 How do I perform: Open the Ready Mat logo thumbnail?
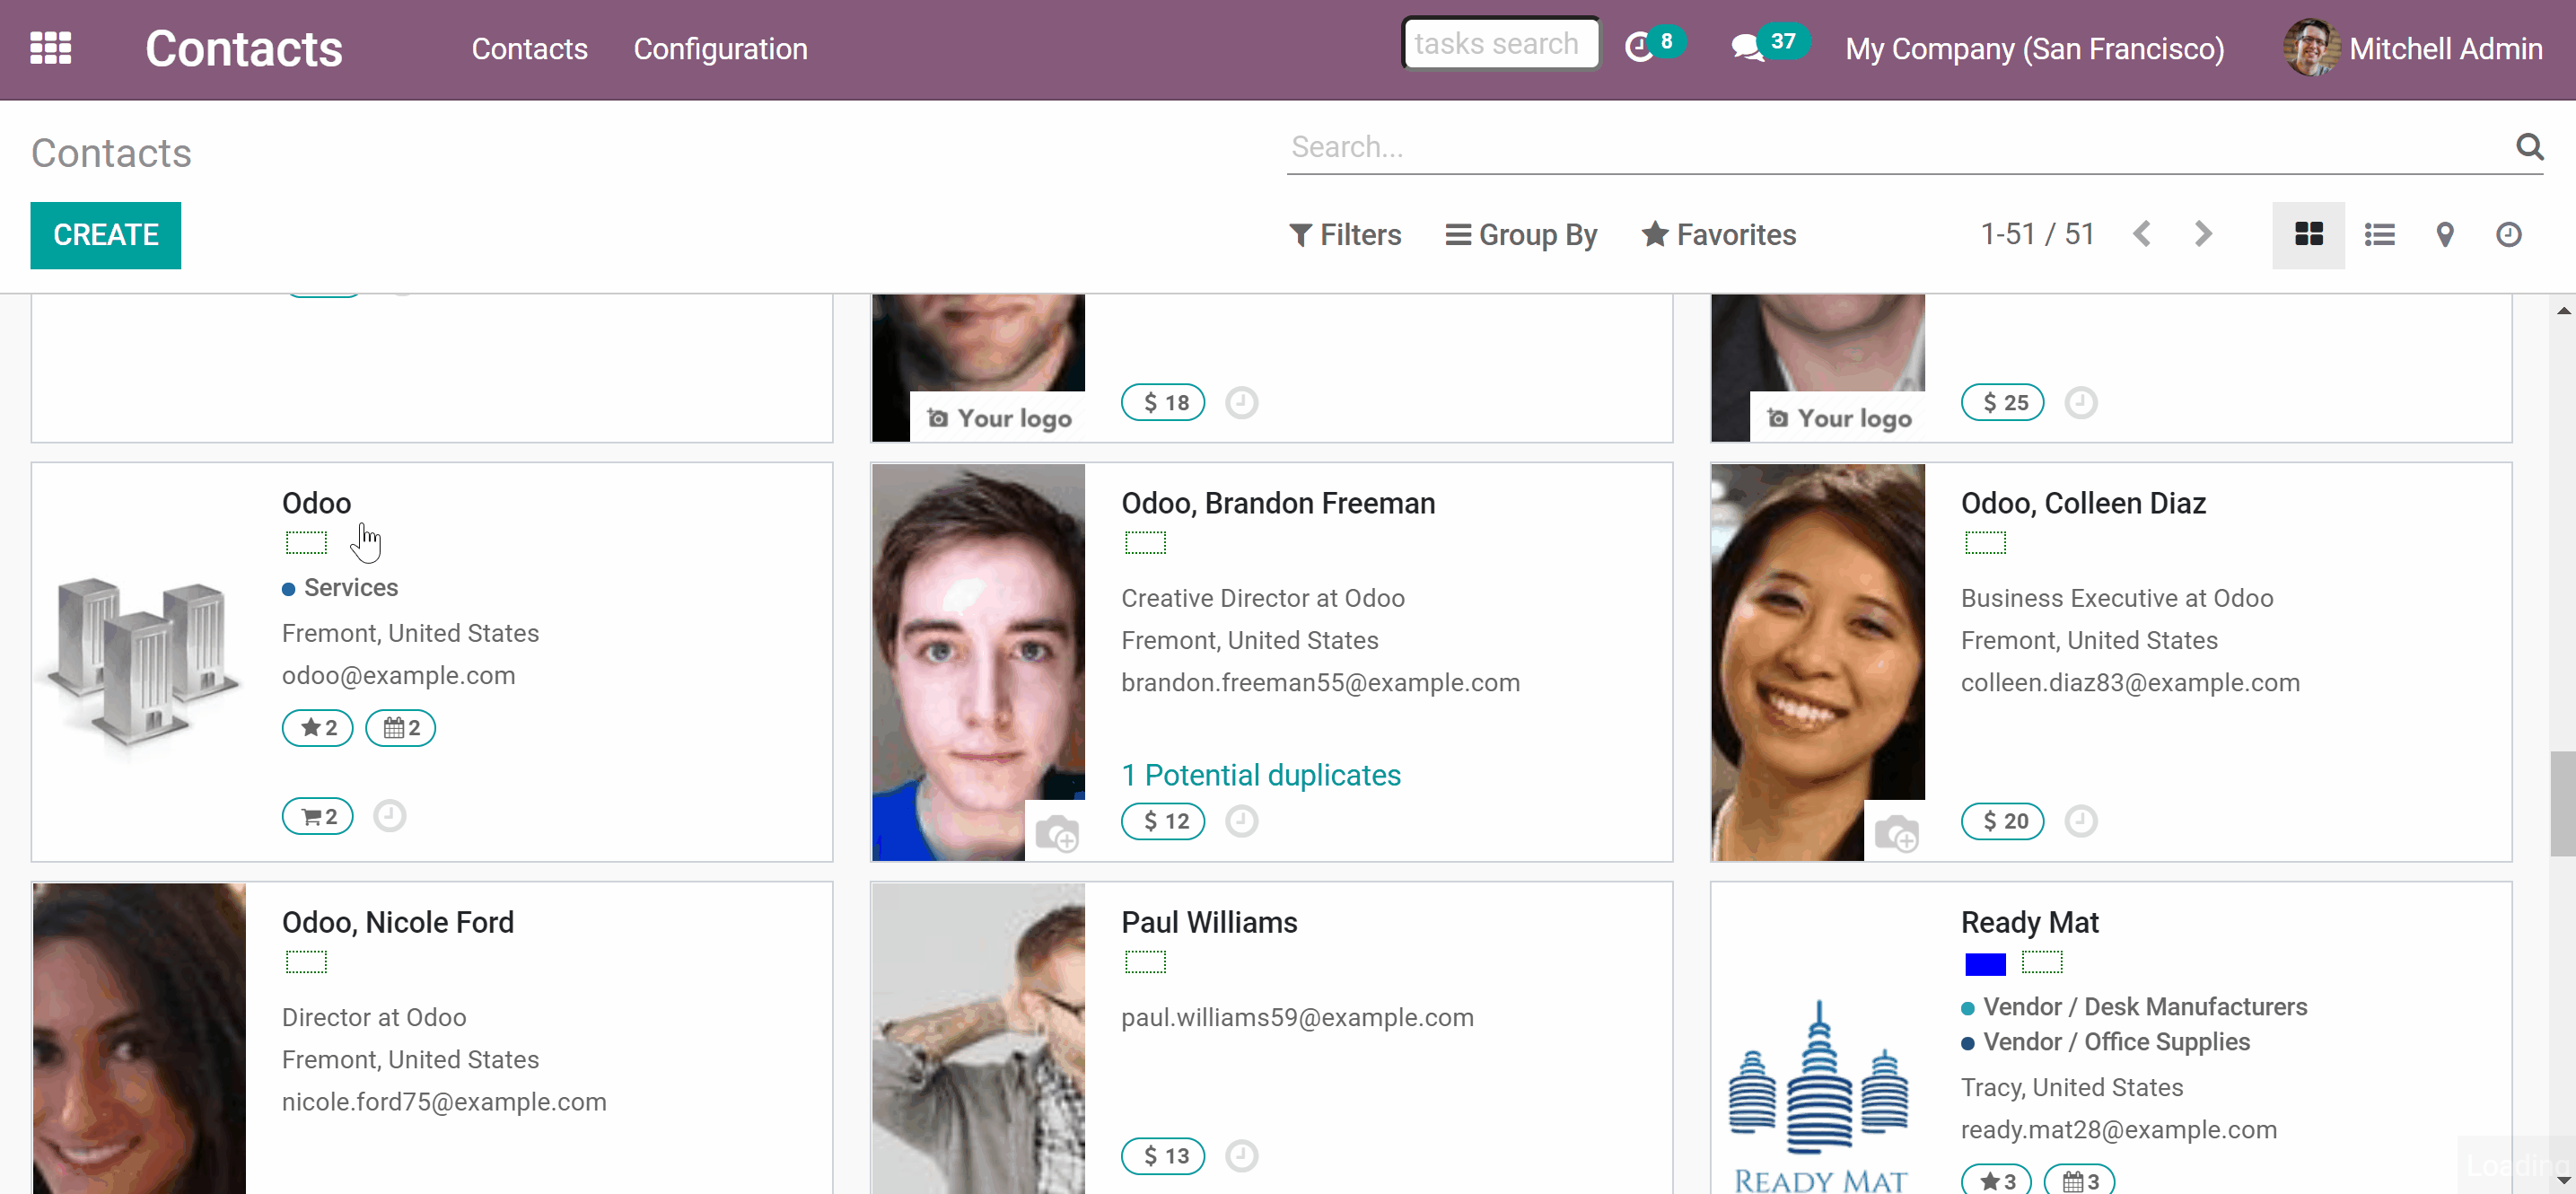[x=1817, y=1094]
